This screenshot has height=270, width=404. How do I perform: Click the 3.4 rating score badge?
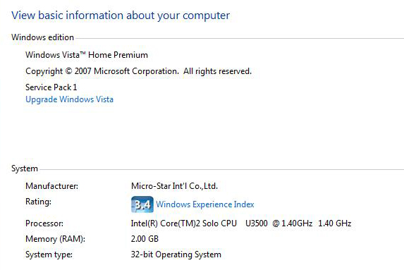[x=142, y=204]
